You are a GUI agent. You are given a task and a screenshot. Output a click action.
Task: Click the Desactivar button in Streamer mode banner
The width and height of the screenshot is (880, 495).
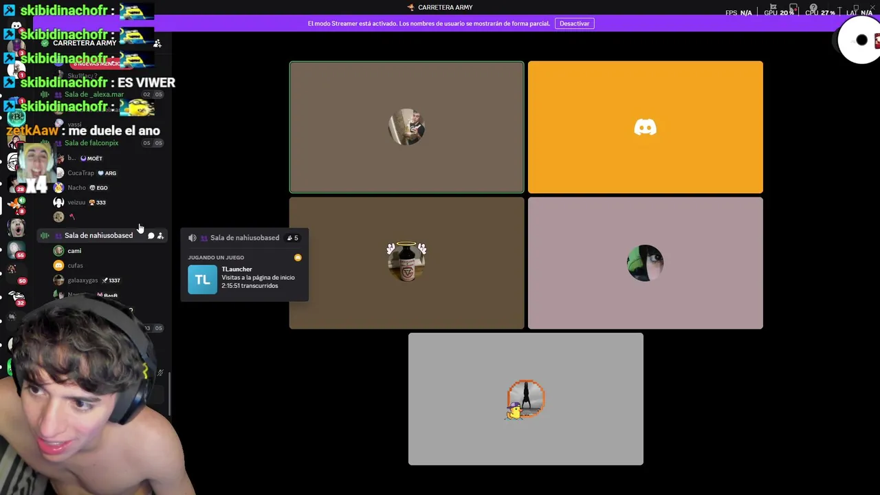point(574,23)
